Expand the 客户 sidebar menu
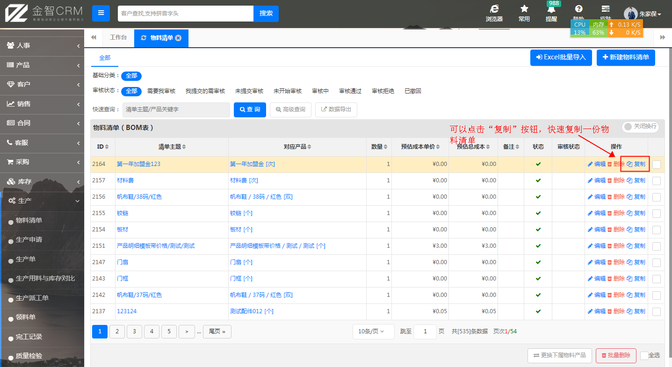 click(42, 85)
